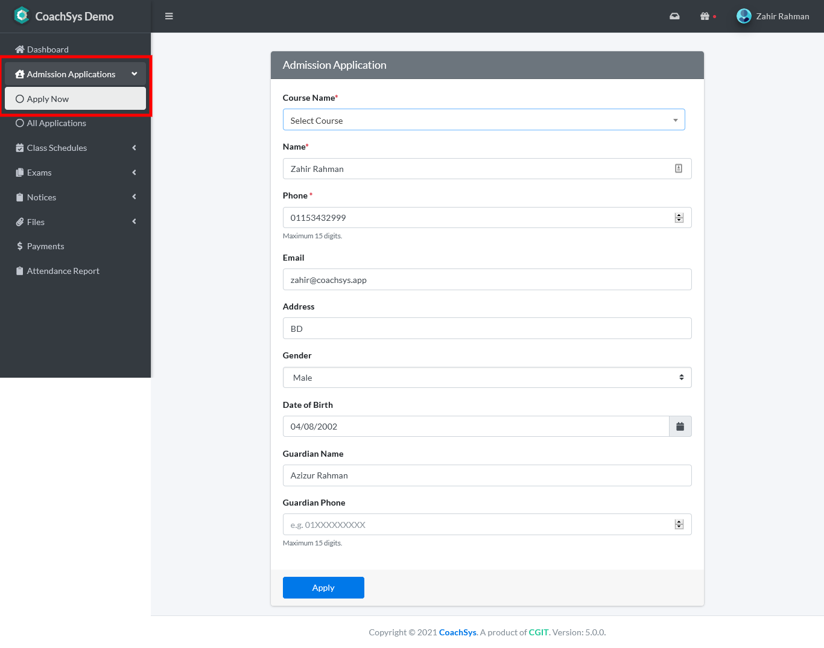824x648 pixels.
Task: Select the Apply Now sidebar item
Action: point(48,99)
